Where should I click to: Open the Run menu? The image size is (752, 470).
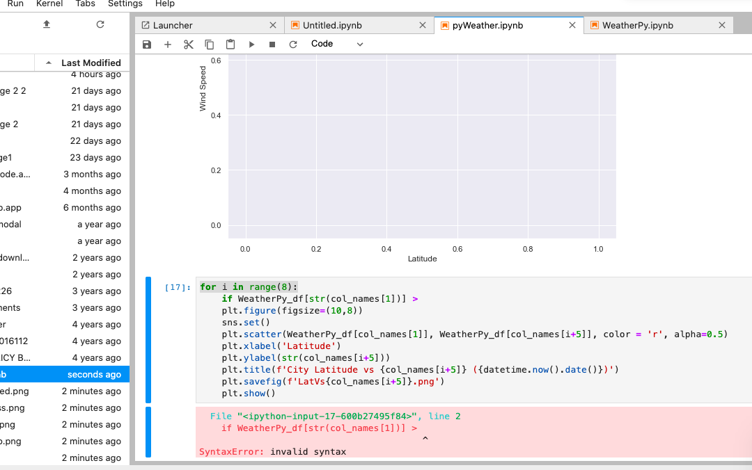(x=15, y=4)
